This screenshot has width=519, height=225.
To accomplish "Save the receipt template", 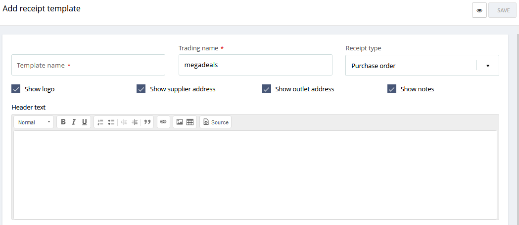I will (503, 10).
